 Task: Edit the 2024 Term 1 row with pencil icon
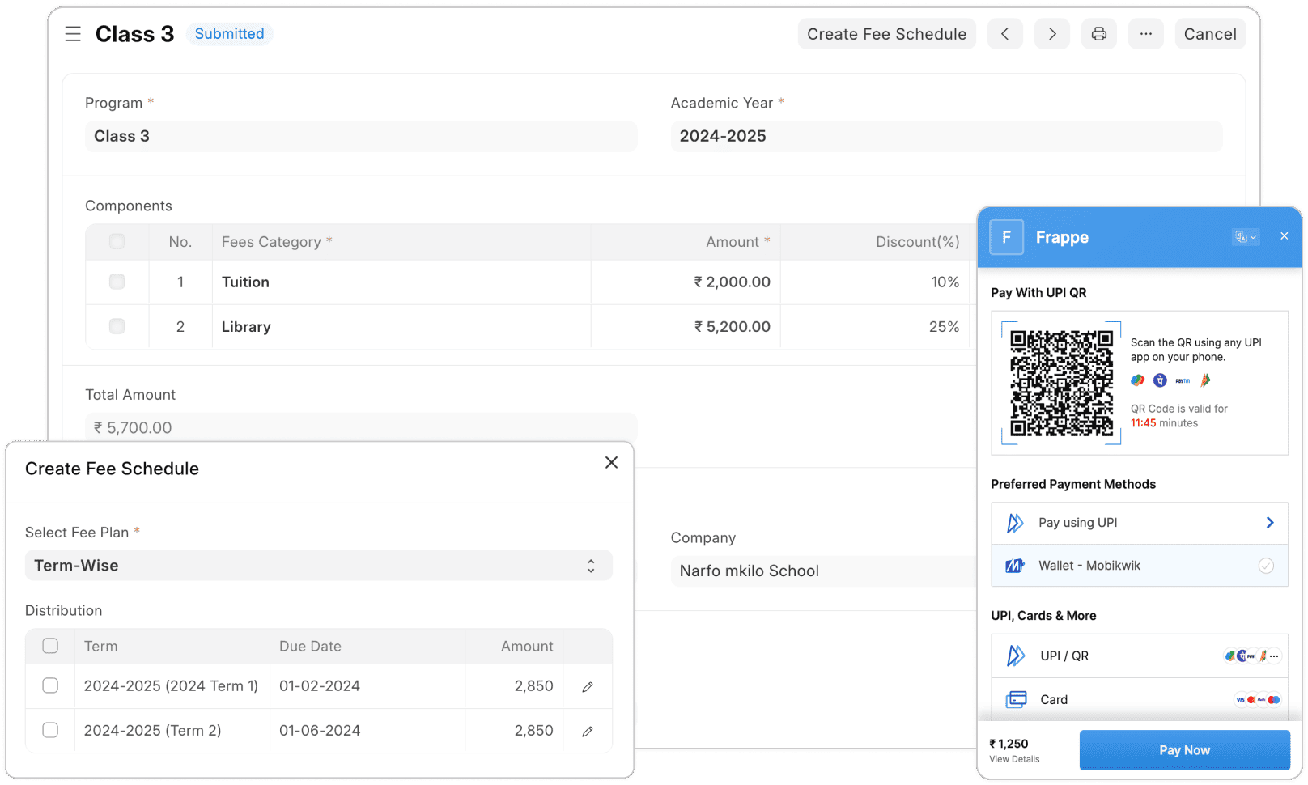[x=587, y=685]
